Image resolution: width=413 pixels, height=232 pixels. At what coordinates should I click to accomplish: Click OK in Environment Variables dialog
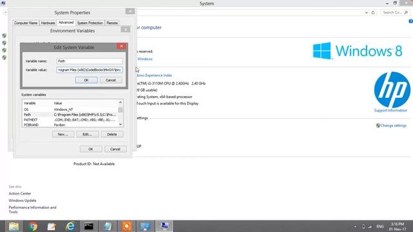pos(90,149)
